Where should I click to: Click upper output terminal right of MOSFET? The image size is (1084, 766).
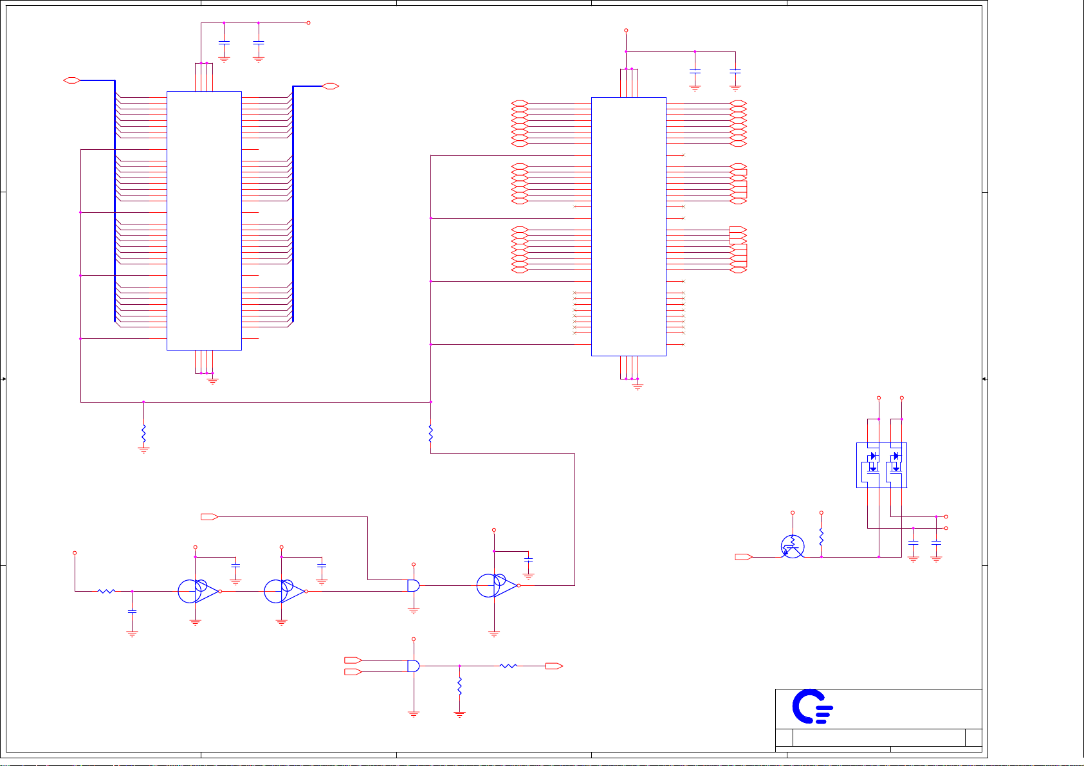pos(946,516)
